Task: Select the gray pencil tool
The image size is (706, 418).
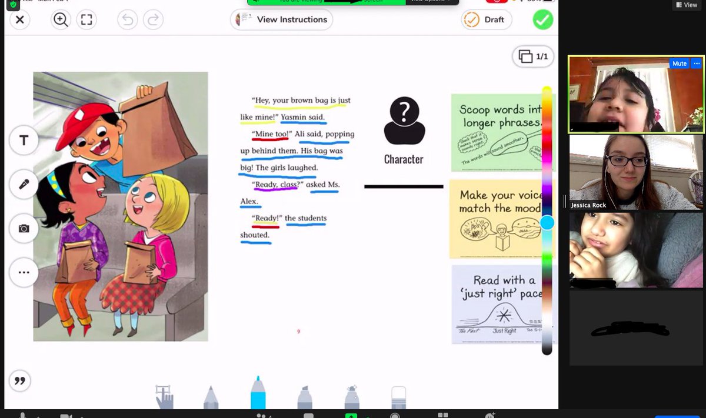Action: pos(211,397)
